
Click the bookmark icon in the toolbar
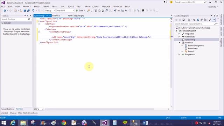(143, 10)
